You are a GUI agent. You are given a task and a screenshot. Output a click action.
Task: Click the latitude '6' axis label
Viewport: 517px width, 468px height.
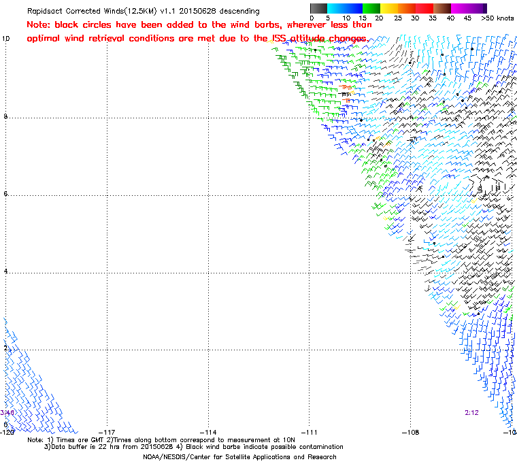5,194
